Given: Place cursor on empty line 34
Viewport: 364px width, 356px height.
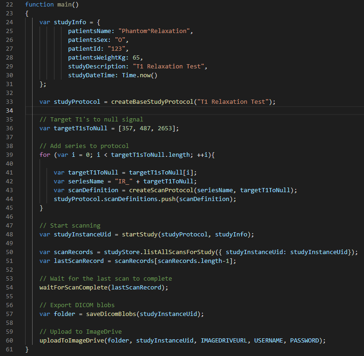Looking at the screenshot, I should pos(186,110).
